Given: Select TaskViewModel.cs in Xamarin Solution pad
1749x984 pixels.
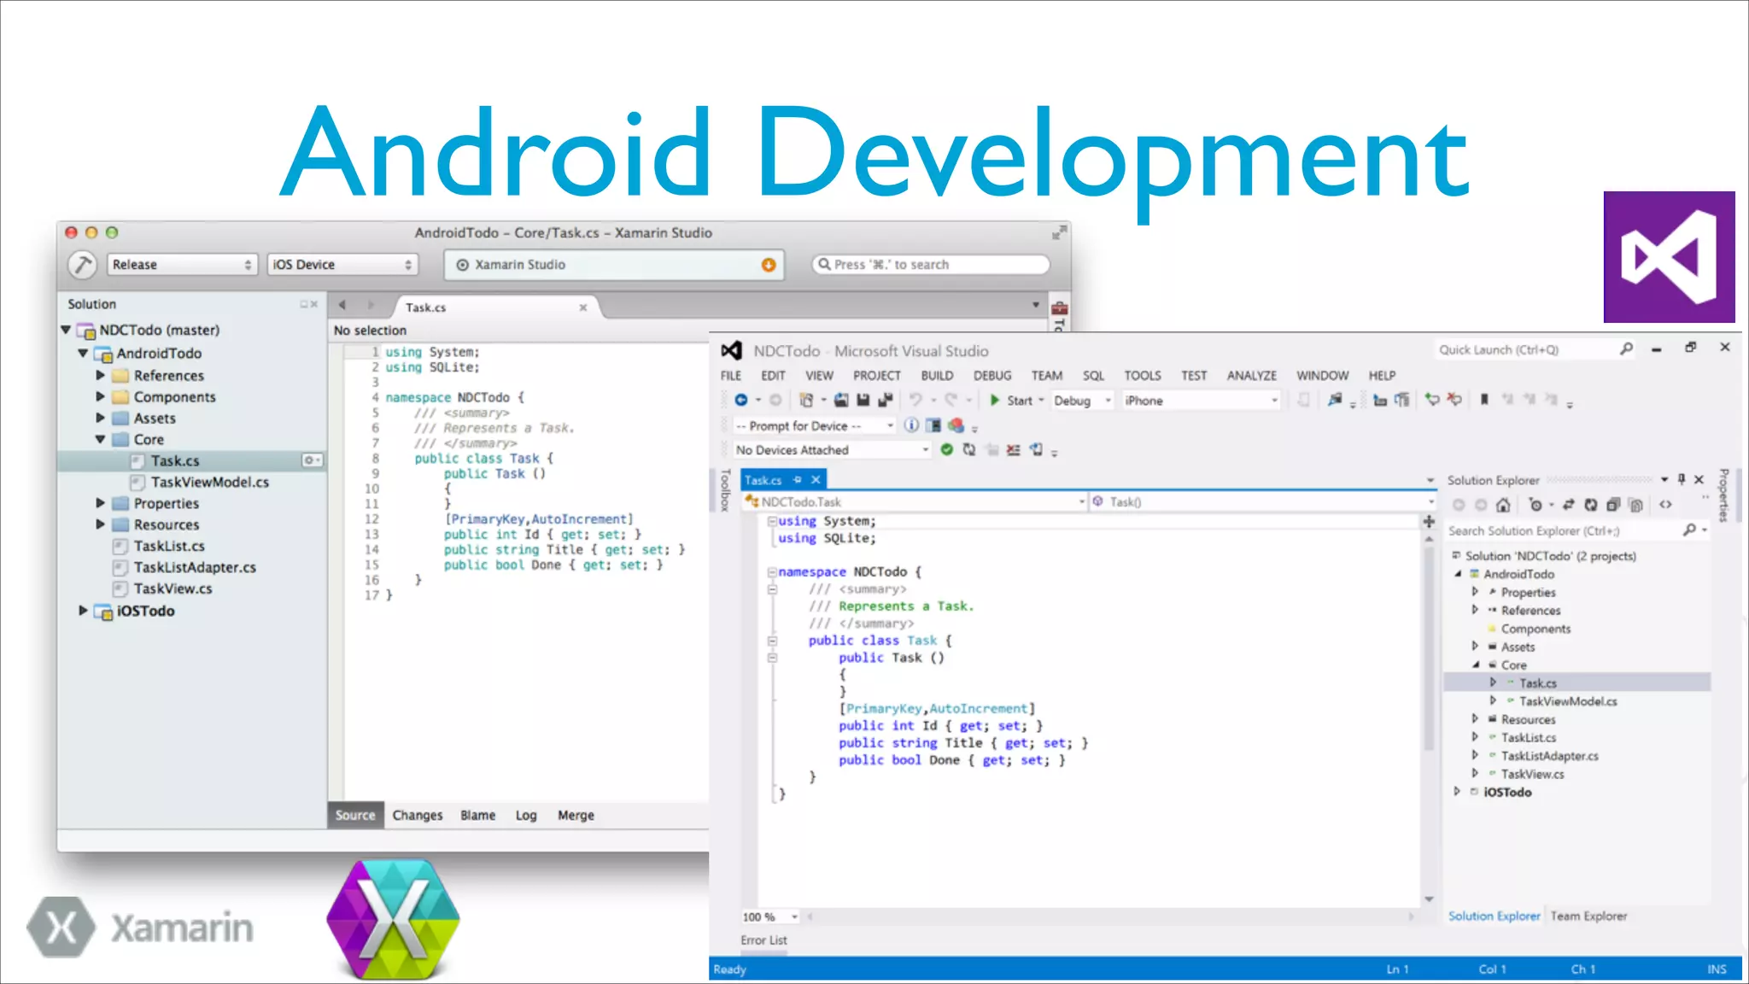Looking at the screenshot, I should click(x=210, y=483).
